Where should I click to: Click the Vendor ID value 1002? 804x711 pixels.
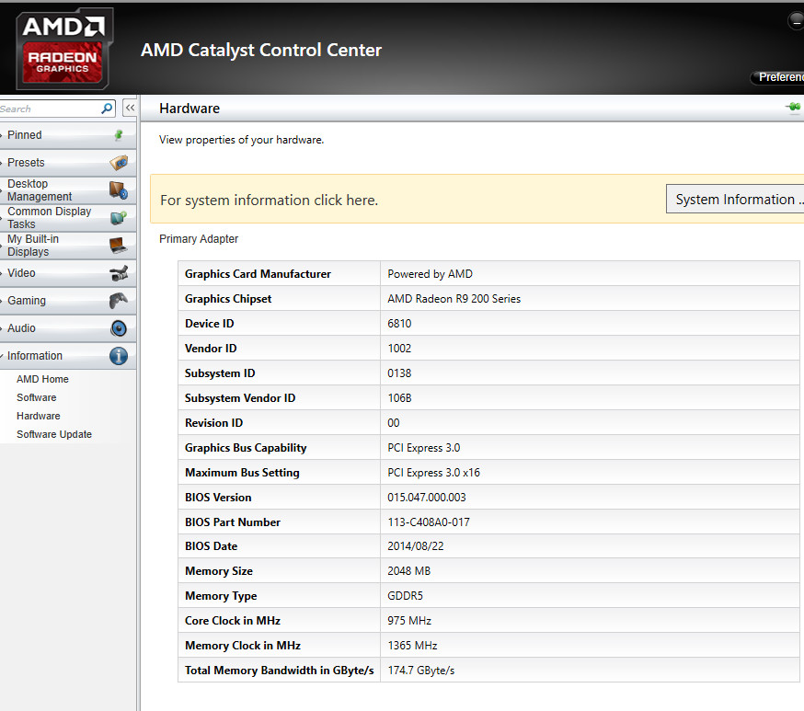(x=399, y=349)
